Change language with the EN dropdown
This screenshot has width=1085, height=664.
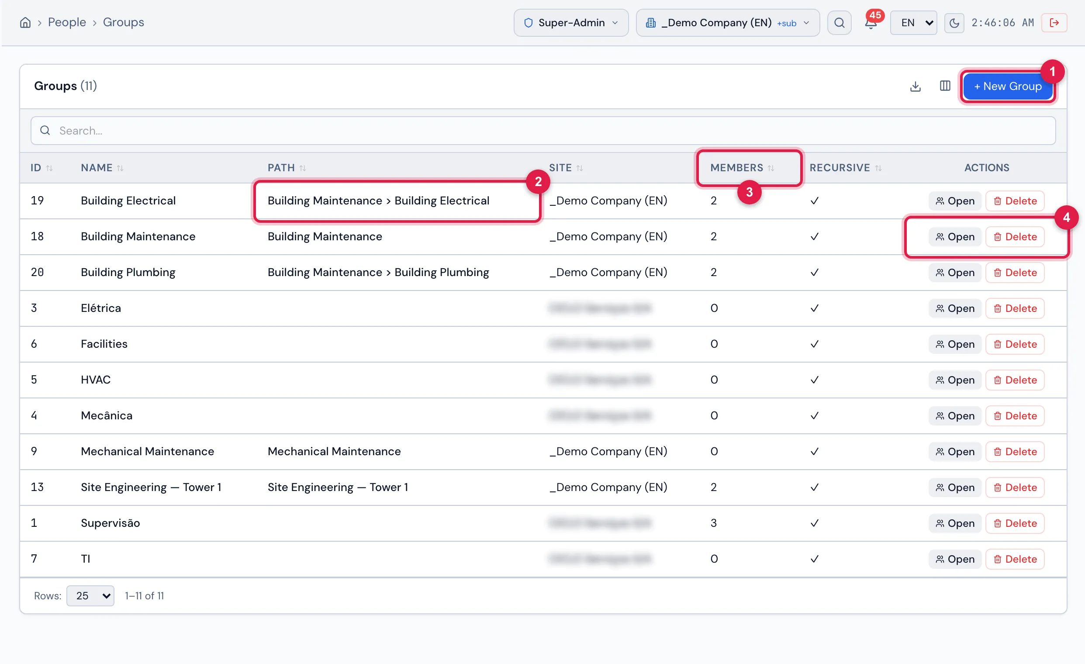(913, 22)
